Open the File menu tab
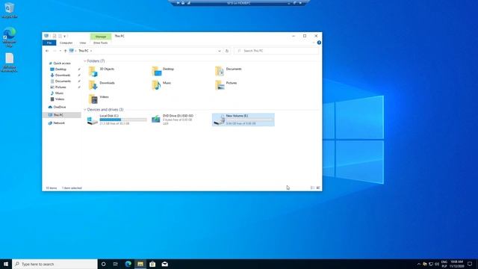478x269 pixels. coord(49,43)
